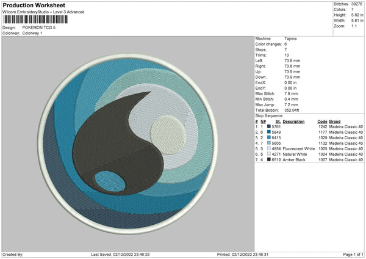The height and width of the screenshot is (259, 366).
Task: Click the Stops label
Action: pos(260,49)
